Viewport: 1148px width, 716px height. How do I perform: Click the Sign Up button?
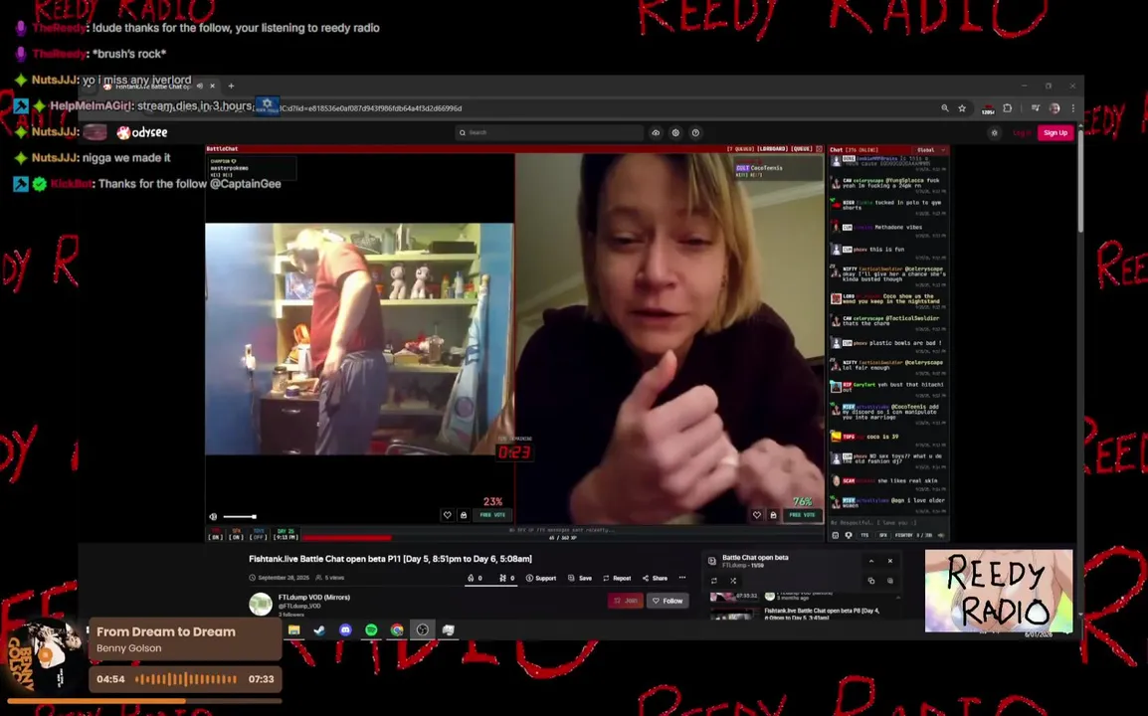click(1055, 132)
